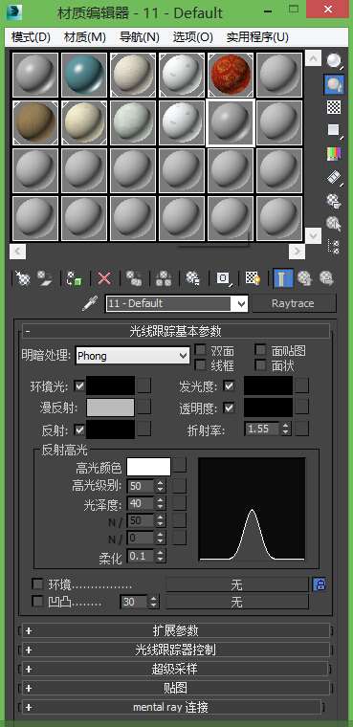Click the Sample UV Tiling icon

click(x=334, y=130)
